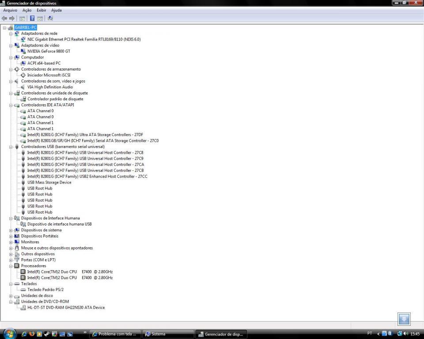Collapse the GABRIEL-PC root node

pos(4,27)
